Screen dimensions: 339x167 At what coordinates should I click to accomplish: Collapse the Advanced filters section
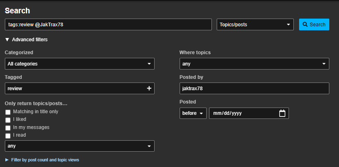coord(26,40)
